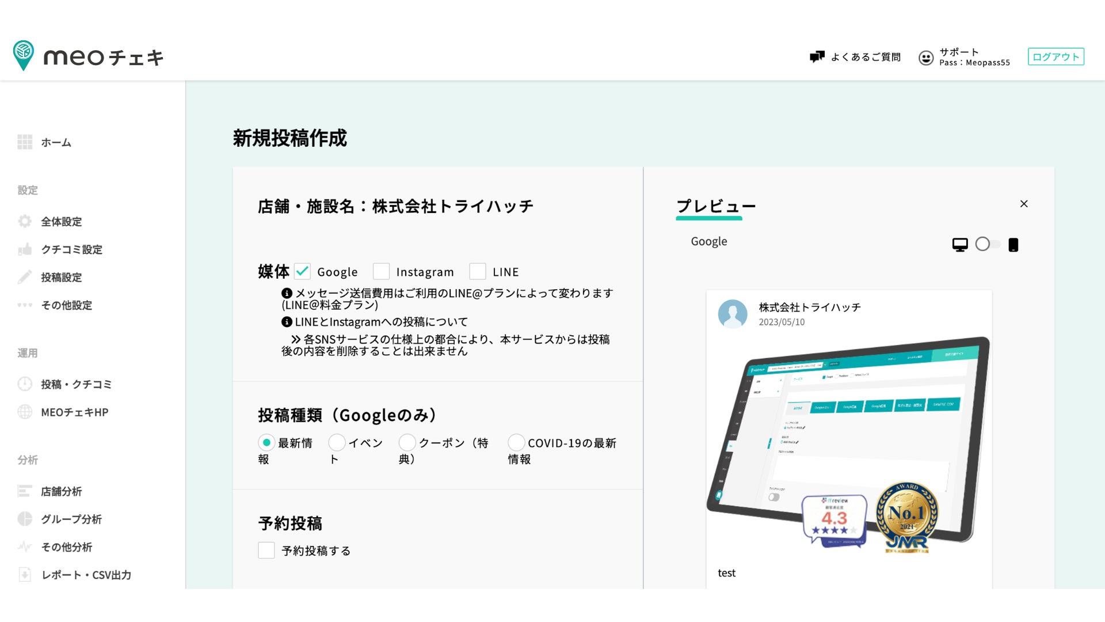Click the 投稿設定 pencil icon
This screenshot has height=622, width=1105.
point(25,277)
